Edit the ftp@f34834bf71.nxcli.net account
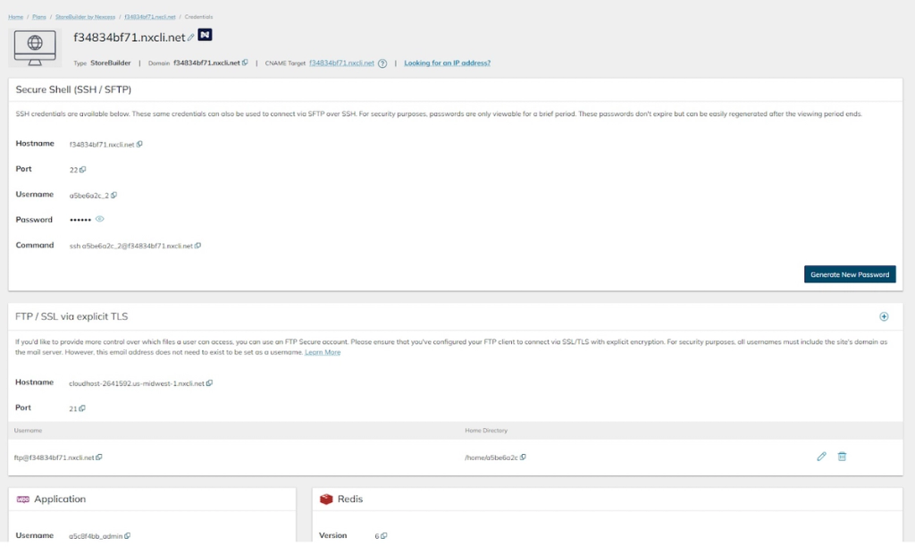 tap(821, 456)
